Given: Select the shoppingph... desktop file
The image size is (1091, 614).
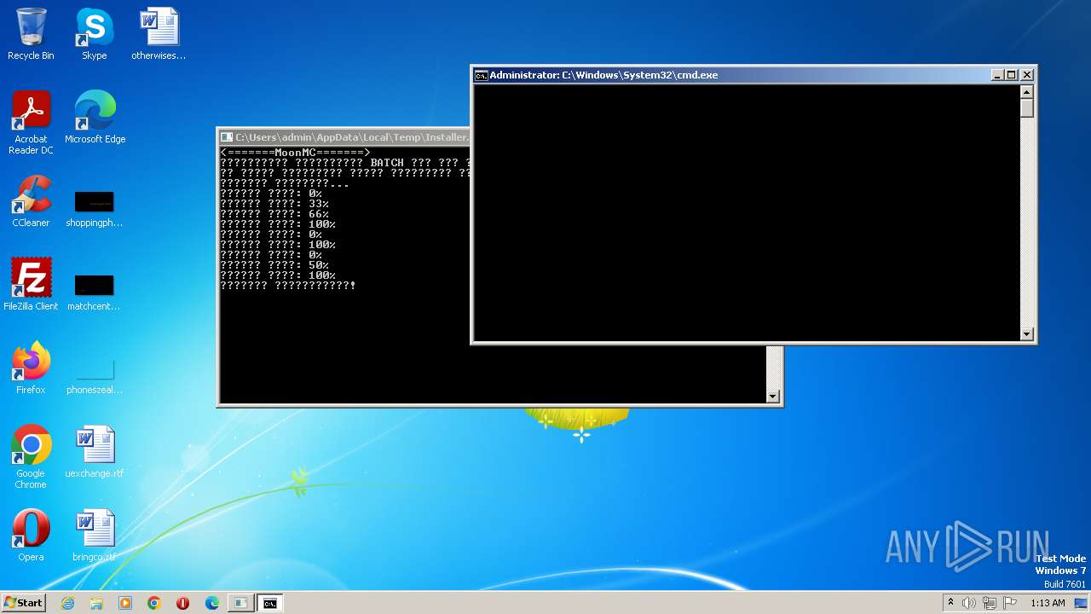Looking at the screenshot, I should click(x=94, y=208).
